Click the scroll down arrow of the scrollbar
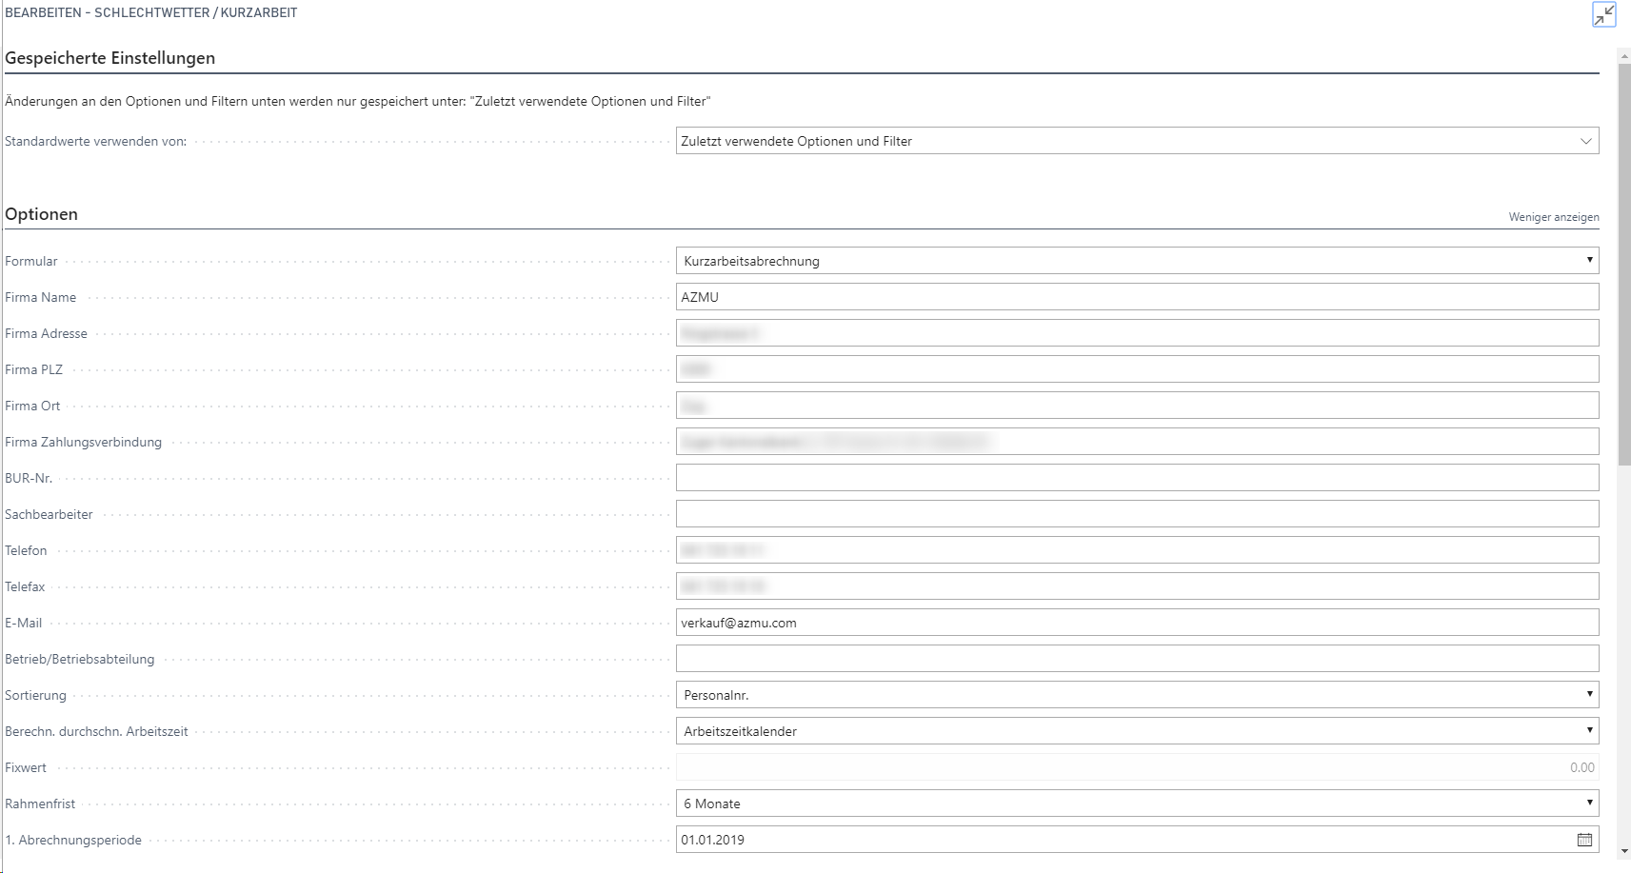 pyautogui.click(x=1623, y=852)
